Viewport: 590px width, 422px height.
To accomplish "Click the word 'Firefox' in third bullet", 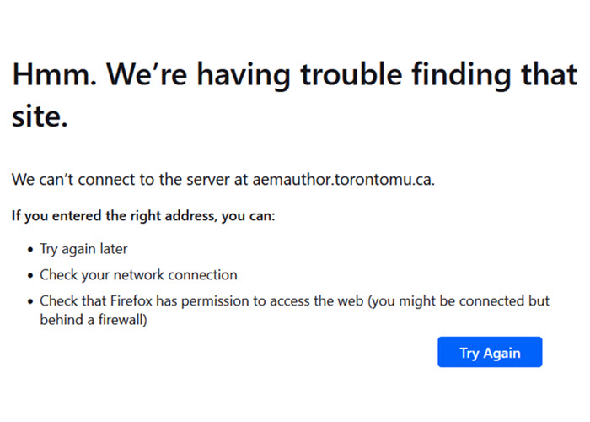I will click(x=134, y=301).
